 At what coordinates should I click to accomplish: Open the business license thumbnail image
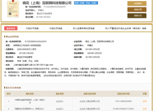click(13, 9)
